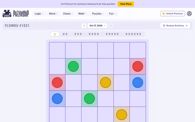
Task: Click Unlock Premium button
Action: click(x=172, y=13)
